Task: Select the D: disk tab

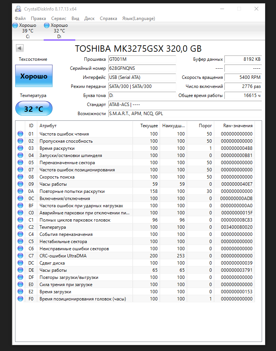Action: (x=59, y=31)
